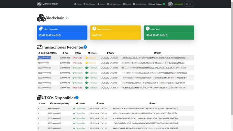This screenshot has width=233, height=131.
Task: Click the TXID header in transactions table
Action: (x=157, y=53)
